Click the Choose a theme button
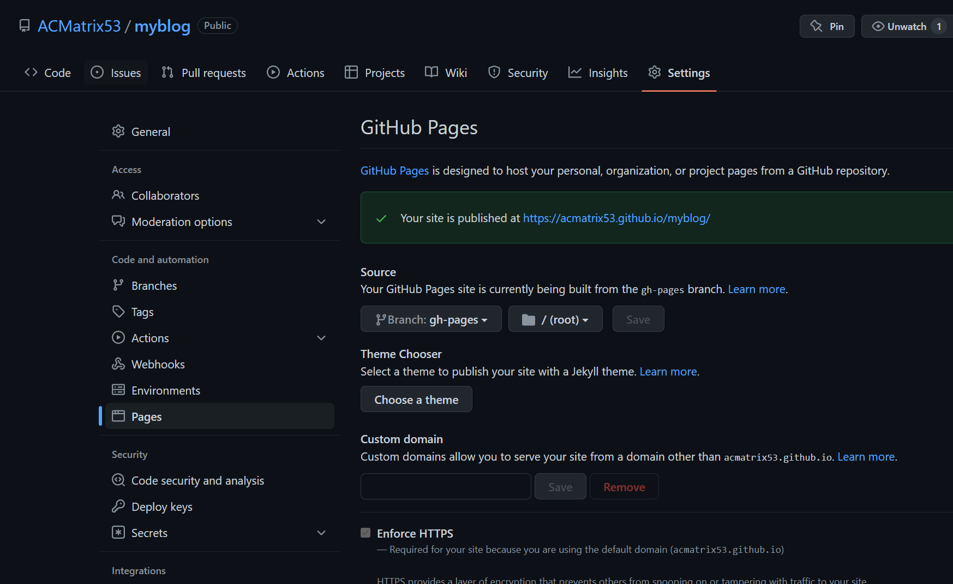 click(x=416, y=400)
